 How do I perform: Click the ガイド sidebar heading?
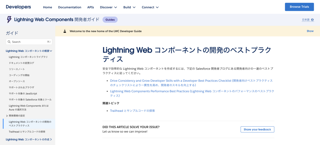[12, 33]
